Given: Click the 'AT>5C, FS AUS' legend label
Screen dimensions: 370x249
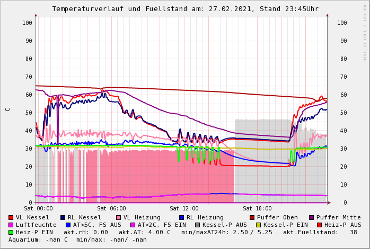Looking at the screenshot, I should click(97, 225).
